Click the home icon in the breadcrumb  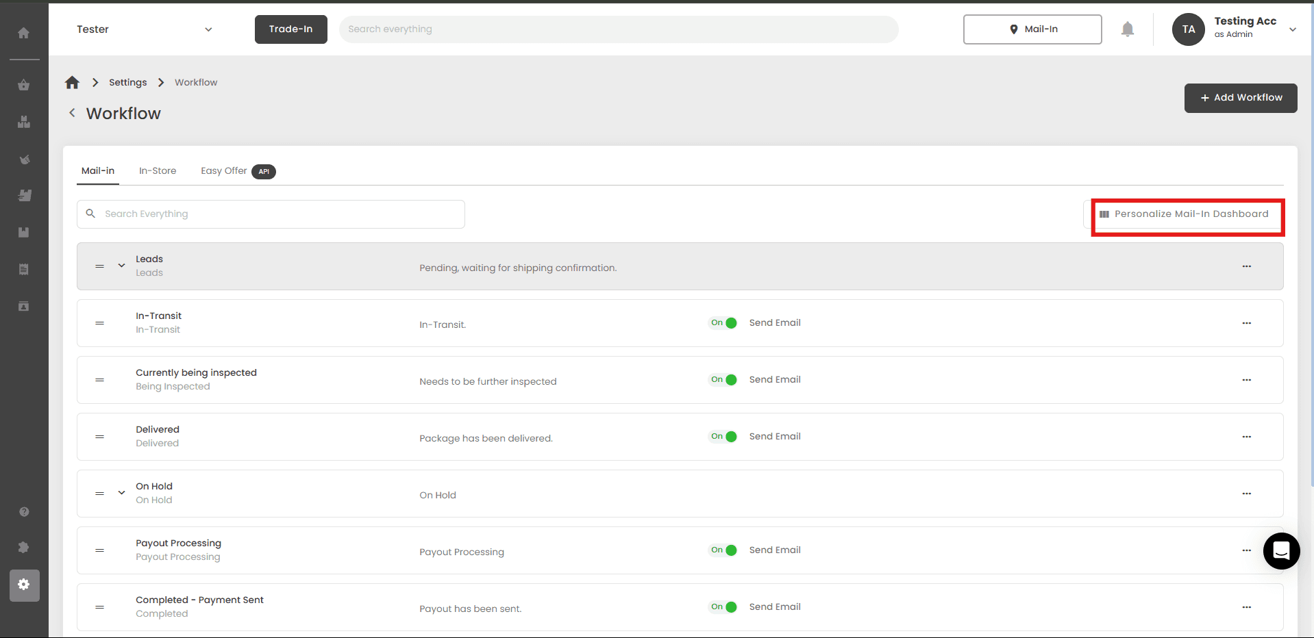72,82
